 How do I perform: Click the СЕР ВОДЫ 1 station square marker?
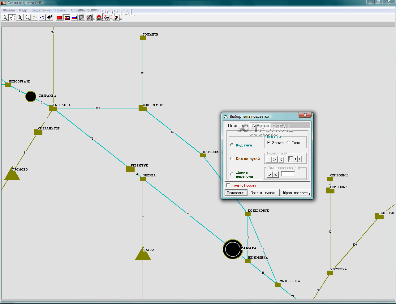330,191
